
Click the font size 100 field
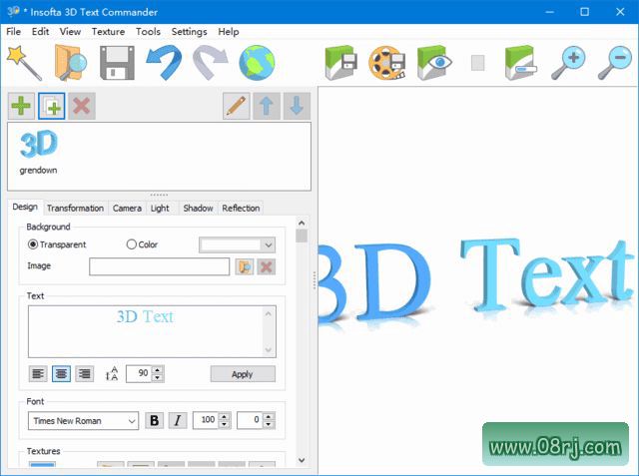pyautogui.click(x=206, y=421)
